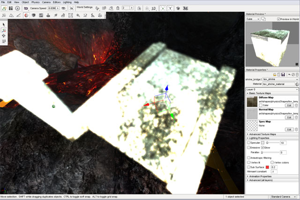Click the trash icon beside the Diffuse Map
300x200 pixels.
tap(296, 105)
